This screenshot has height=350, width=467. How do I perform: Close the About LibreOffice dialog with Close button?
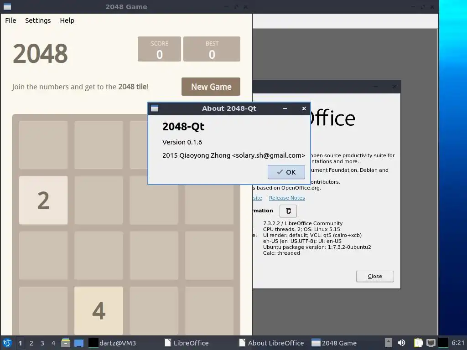375,276
